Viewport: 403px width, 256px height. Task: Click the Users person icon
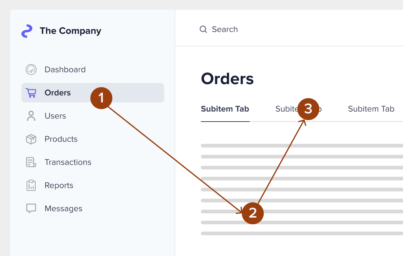click(x=31, y=116)
